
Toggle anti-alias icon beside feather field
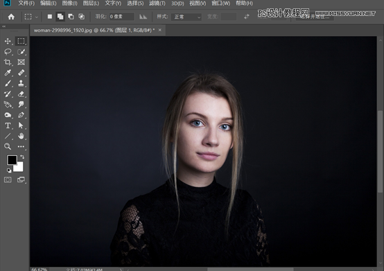[143, 17]
